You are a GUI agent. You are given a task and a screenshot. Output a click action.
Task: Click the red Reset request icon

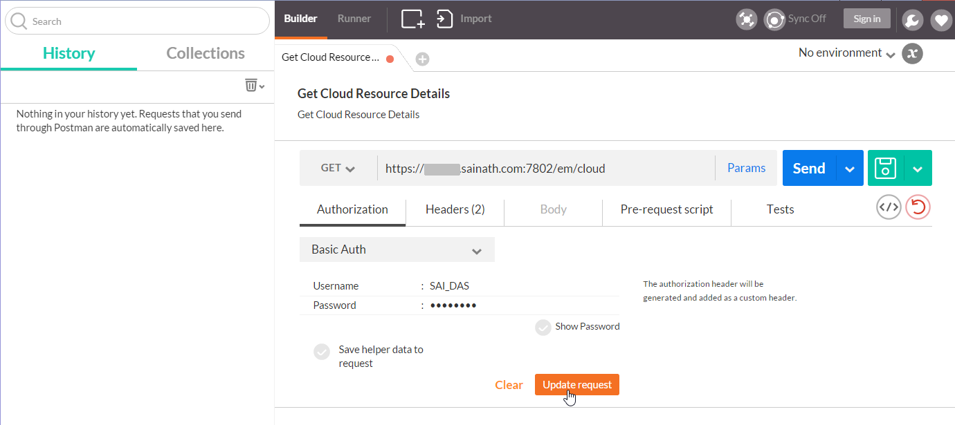tap(918, 207)
